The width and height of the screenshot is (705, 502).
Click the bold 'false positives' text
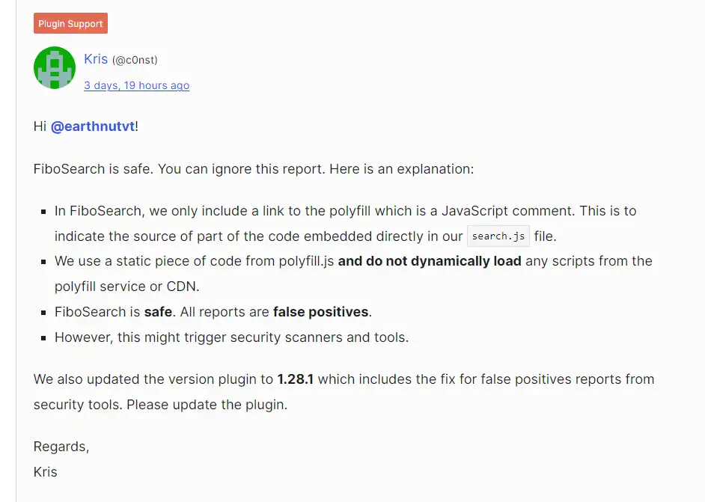[x=321, y=312]
